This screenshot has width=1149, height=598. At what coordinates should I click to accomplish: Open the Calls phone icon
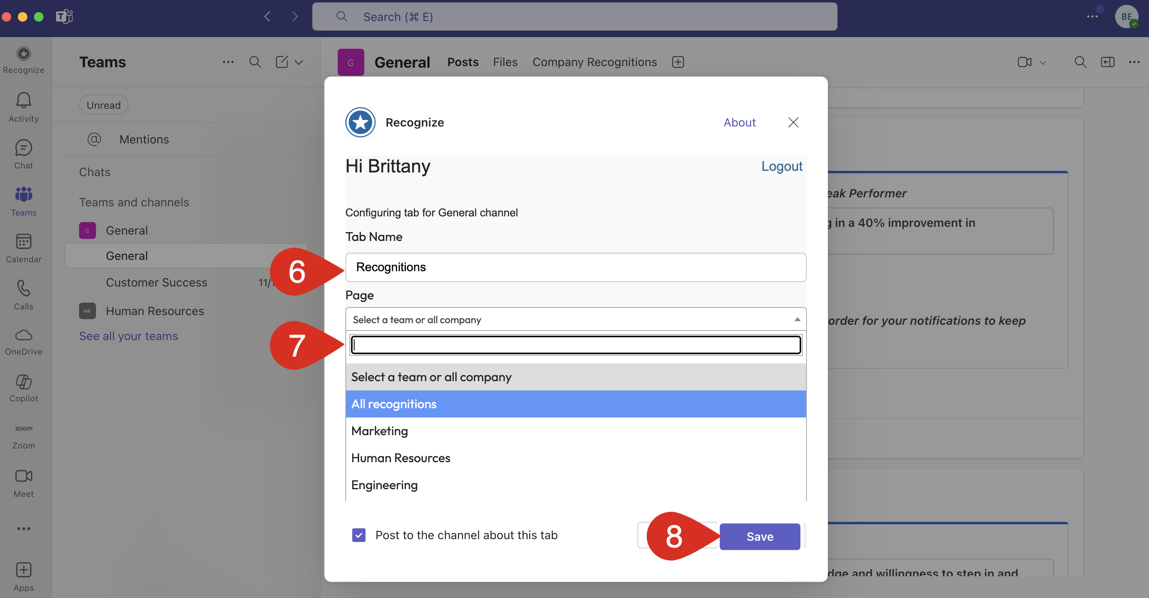point(24,289)
